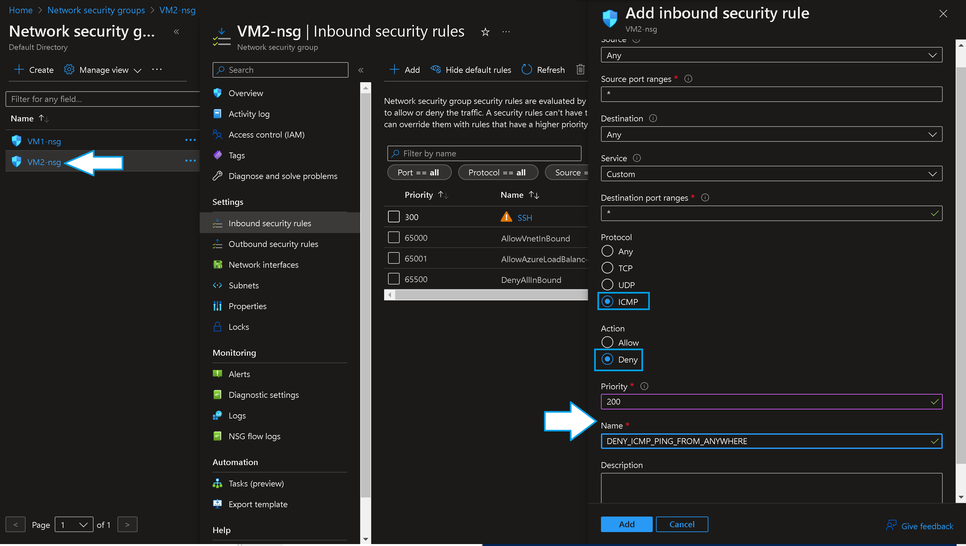The height and width of the screenshot is (546, 966).
Task: Go to previous page arrow button
Action: (x=16, y=525)
